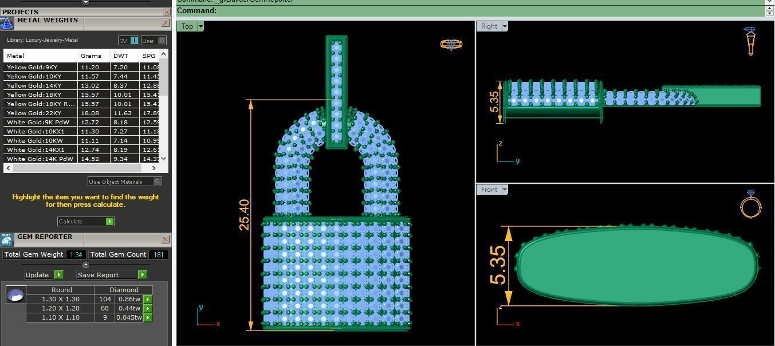
Task: Click the metal table left arrow
Action: [8, 168]
